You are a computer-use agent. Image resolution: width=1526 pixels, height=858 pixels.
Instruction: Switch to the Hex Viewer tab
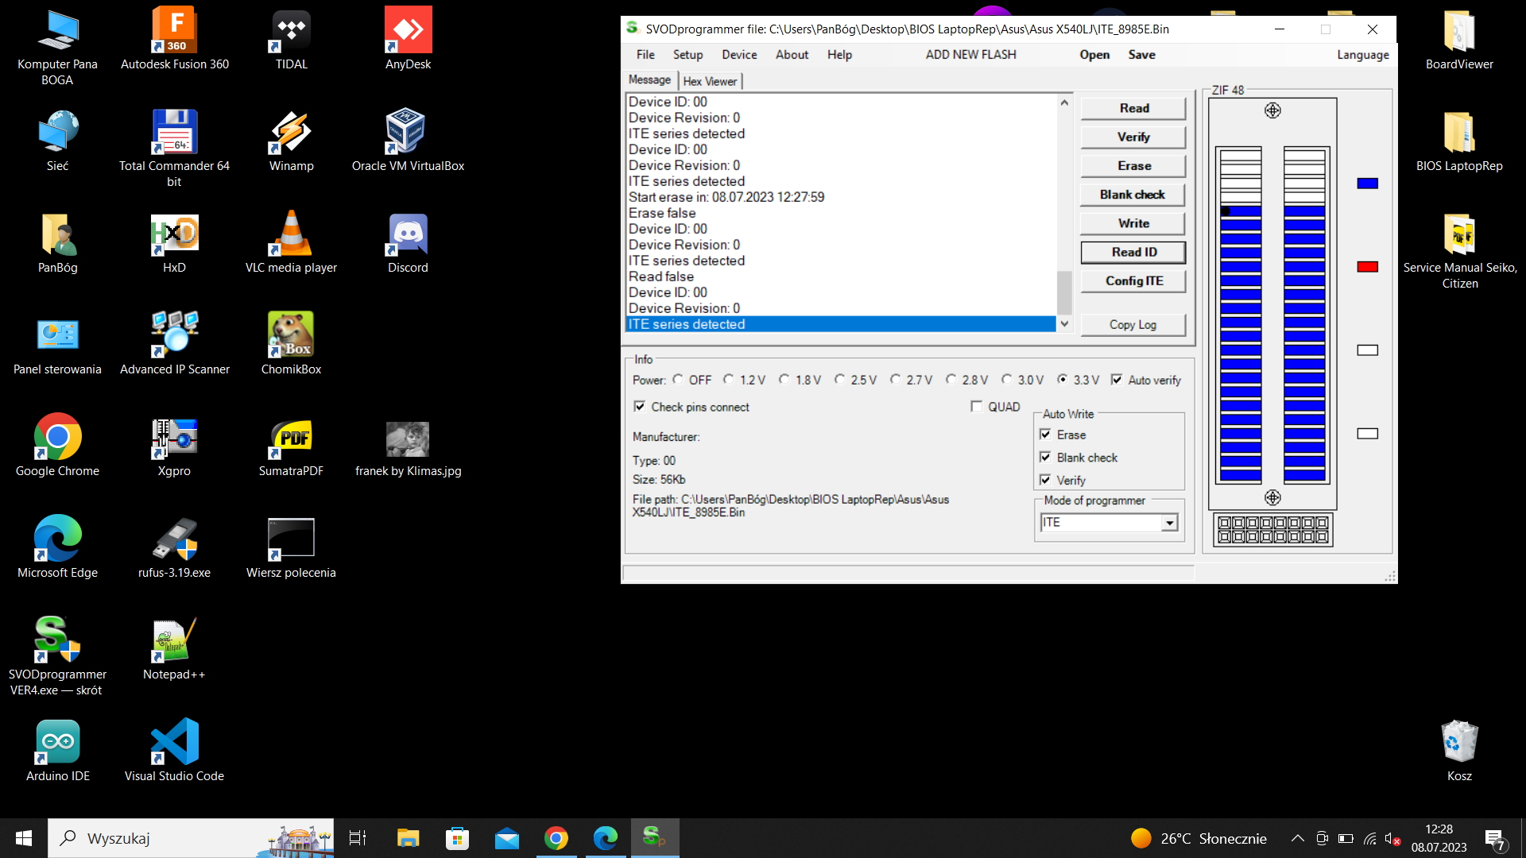(x=710, y=81)
